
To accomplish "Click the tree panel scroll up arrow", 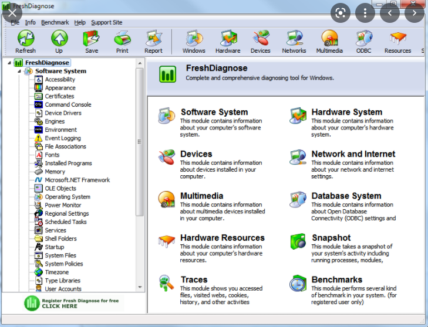I will (x=140, y=63).
